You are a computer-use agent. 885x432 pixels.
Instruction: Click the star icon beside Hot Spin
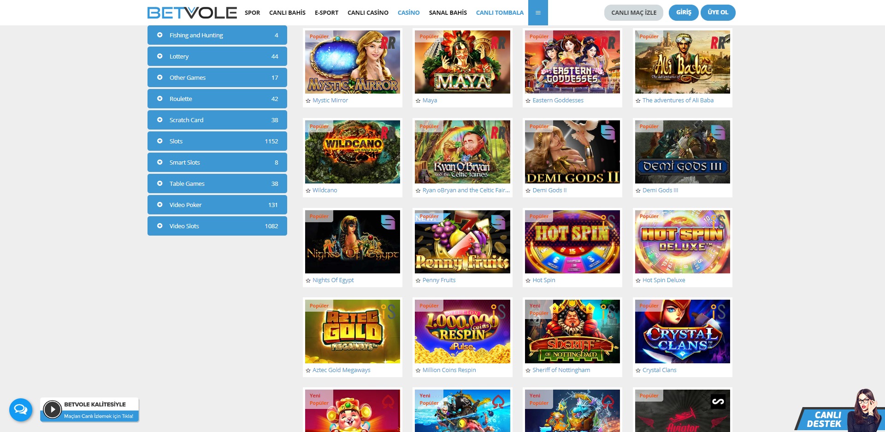(528, 280)
